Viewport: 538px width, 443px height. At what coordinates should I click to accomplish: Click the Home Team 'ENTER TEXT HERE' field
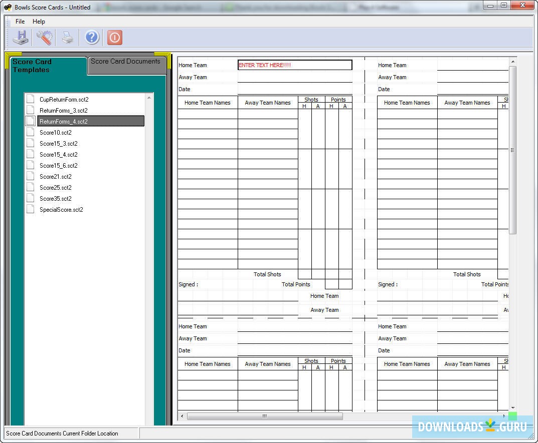(294, 65)
